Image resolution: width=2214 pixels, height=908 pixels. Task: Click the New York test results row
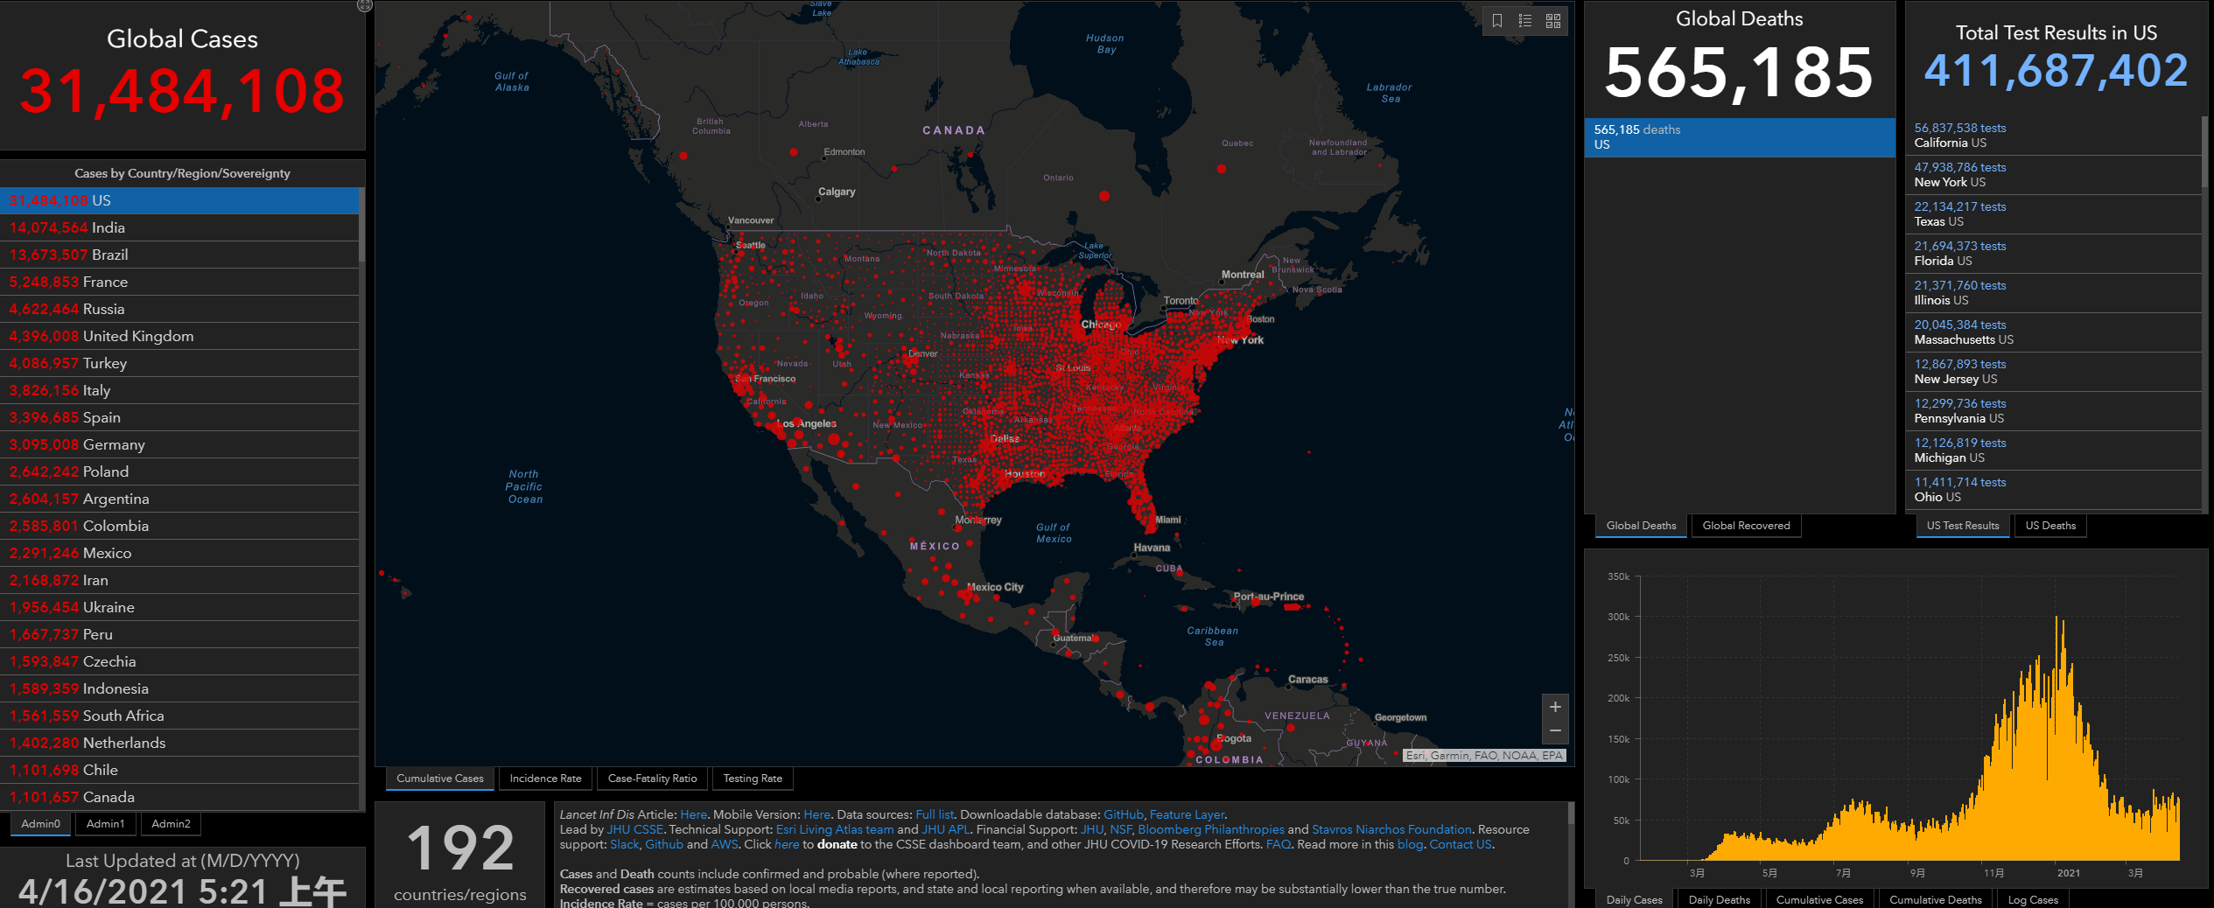(2053, 175)
